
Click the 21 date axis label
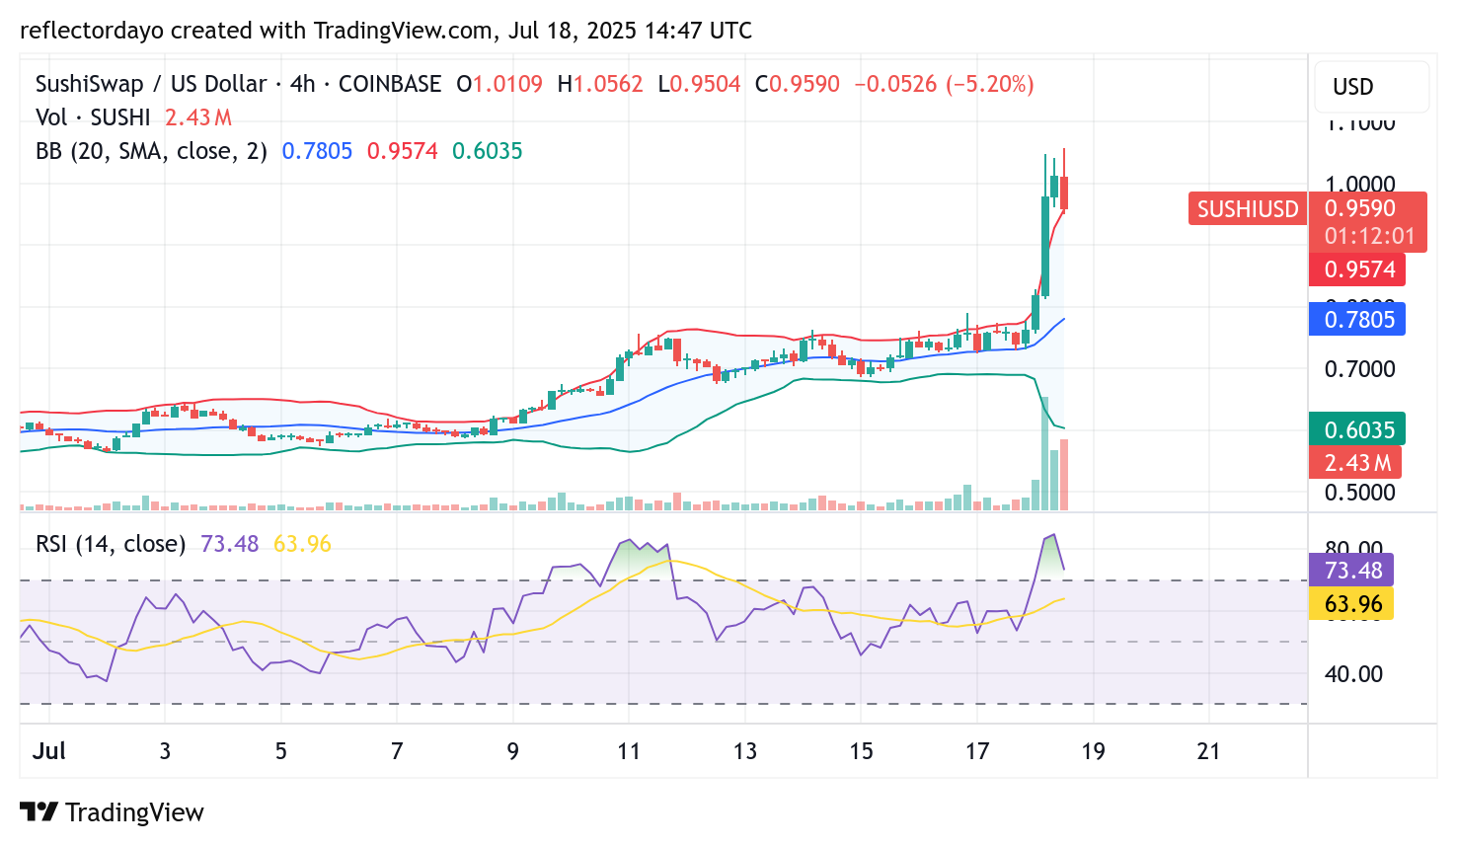1208,751
